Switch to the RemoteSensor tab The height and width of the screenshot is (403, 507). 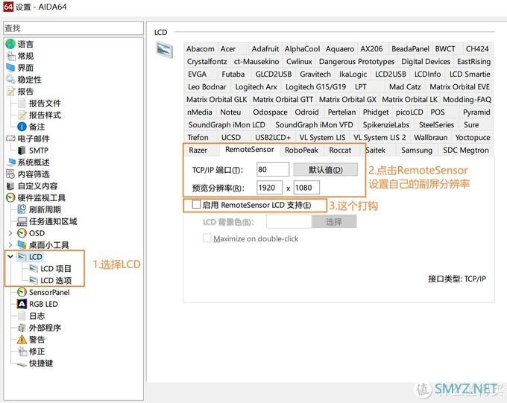(x=250, y=149)
